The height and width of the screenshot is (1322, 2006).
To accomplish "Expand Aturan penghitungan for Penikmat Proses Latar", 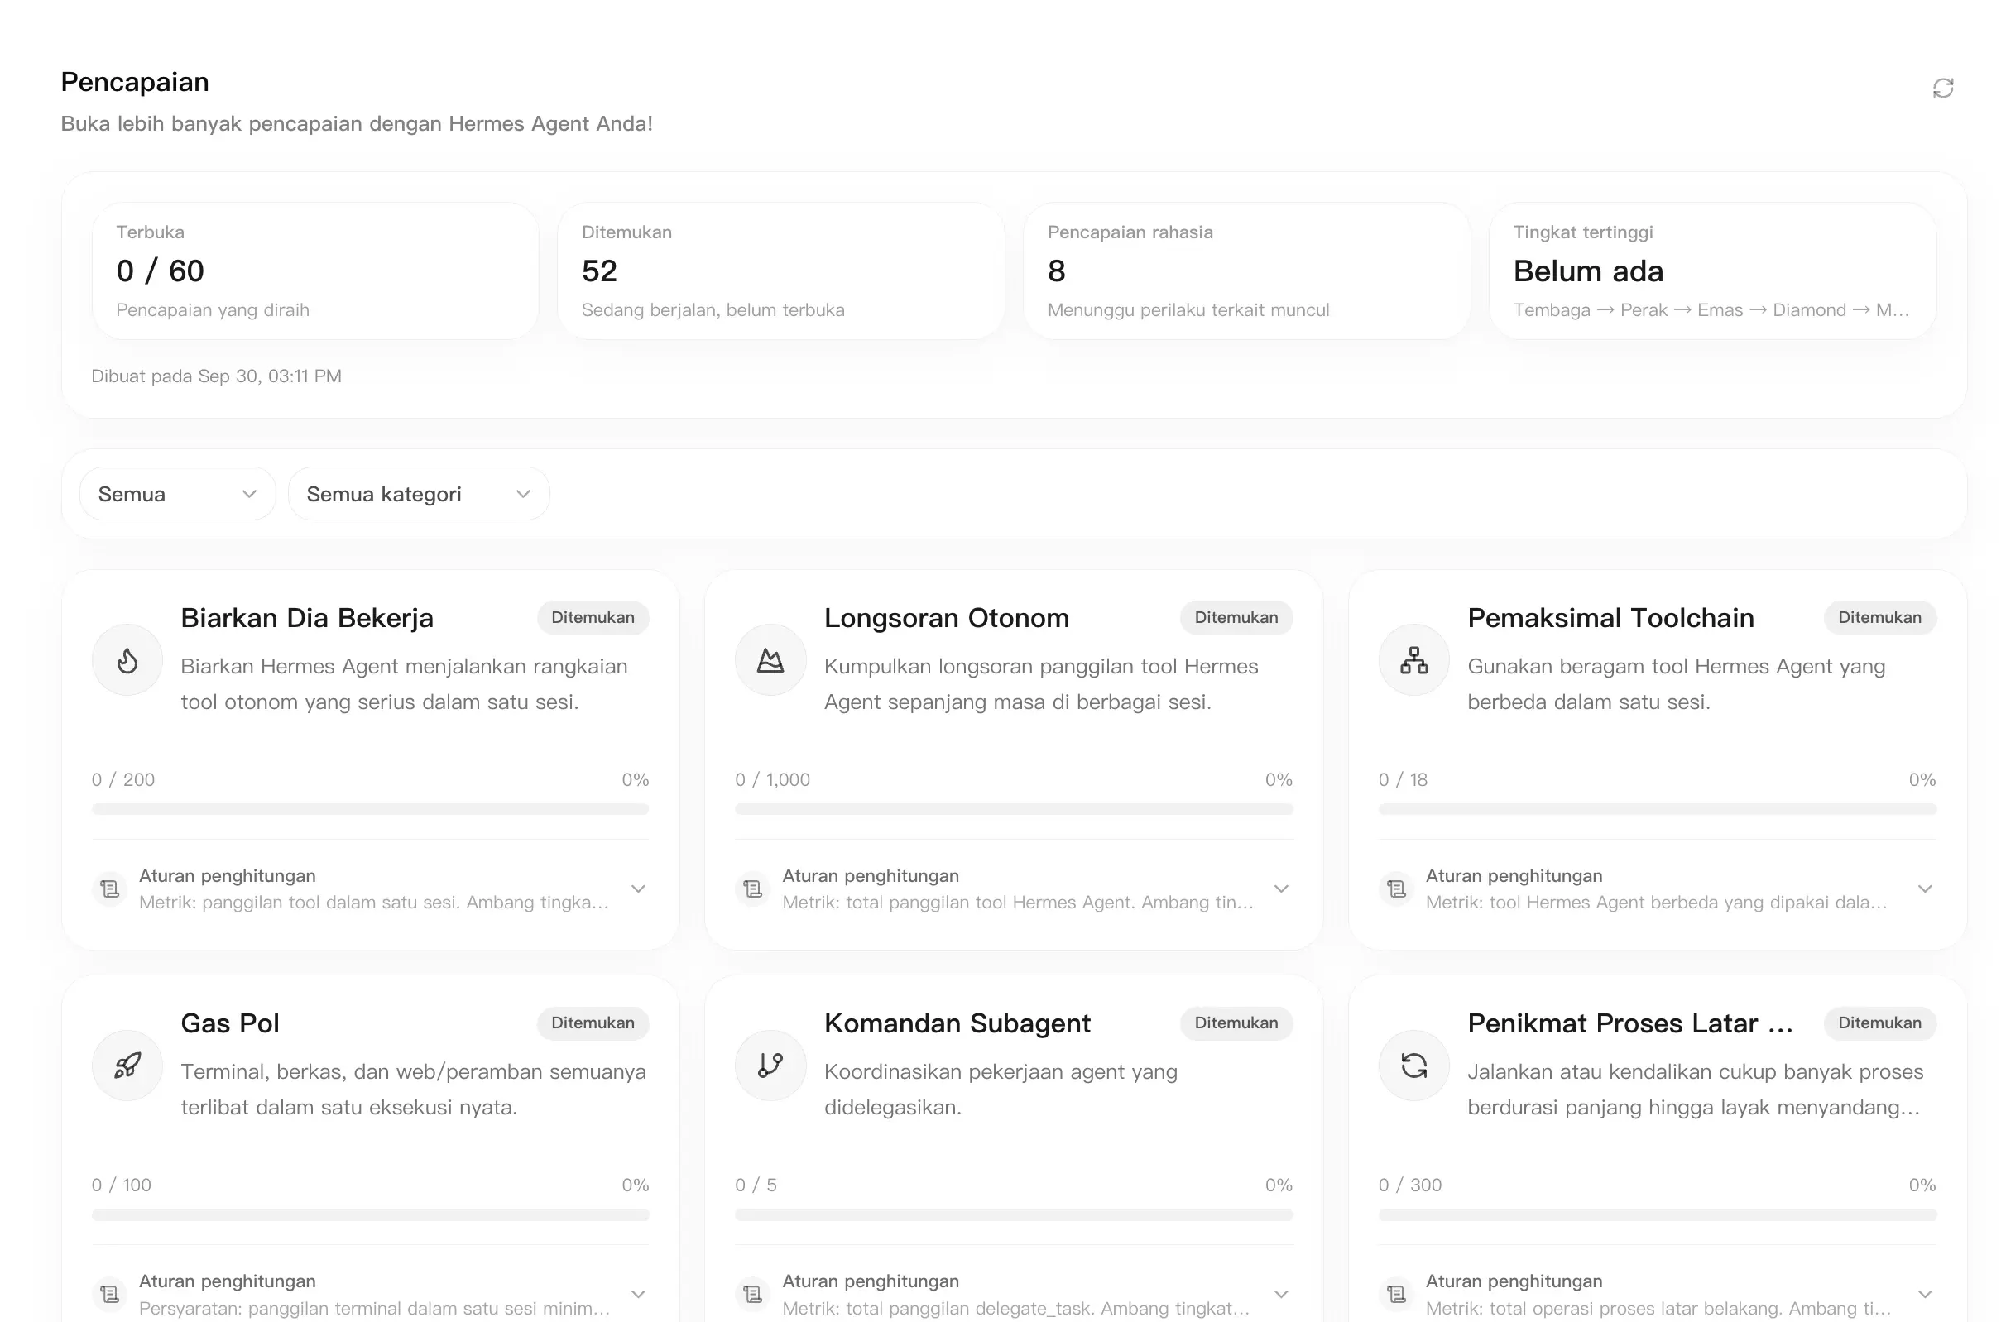I will [x=1925, y=1294].
